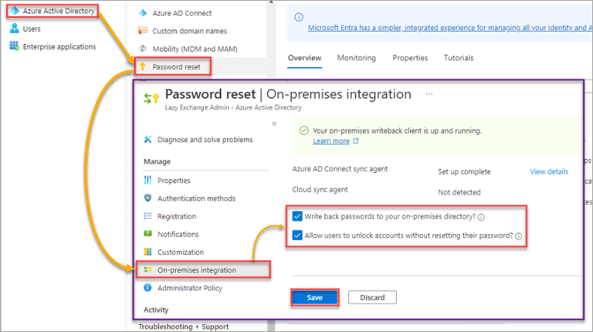Click the Azure AD Connect icon
The width and height of the screenshot is (593, 332).
pos(142,13)
